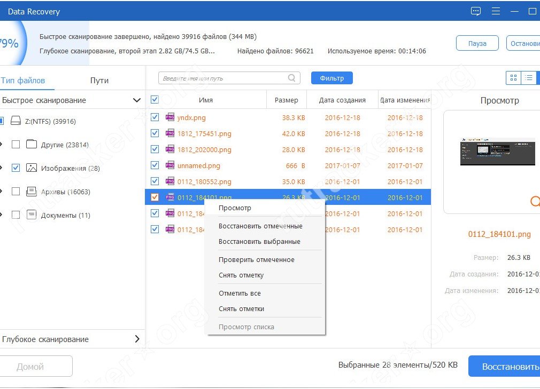The image size is (540, 389).
Task: Select the file name unnamed.png
Action: tap(199, 165)
